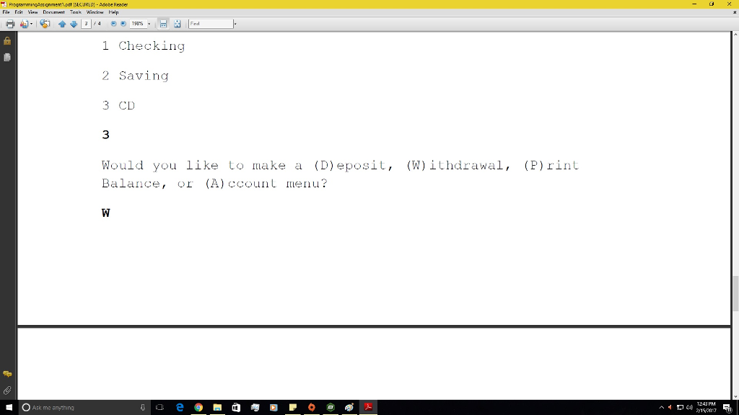Click the Attachments paperclip icon in sidebar
Screen dimensions: 739x415
[x=7, y=391]
